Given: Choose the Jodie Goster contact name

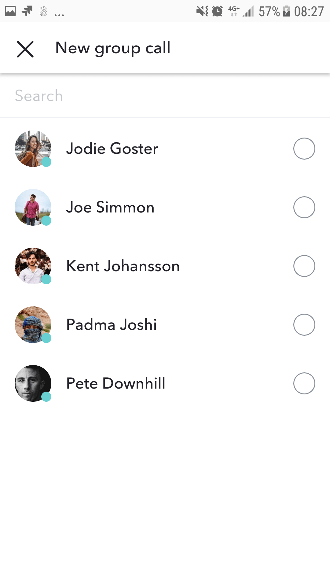Looking at the screenshot, I should coord(112,149).
